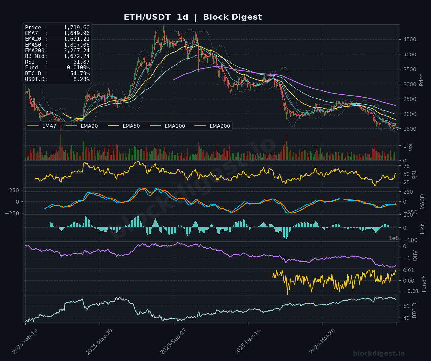Click the red EMA7 line swatch in legend
The image size is (431, 361).
pos(33,126)
